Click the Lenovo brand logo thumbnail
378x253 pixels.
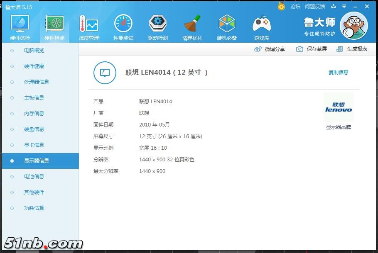pyautogui.click(x=339, y=107)
